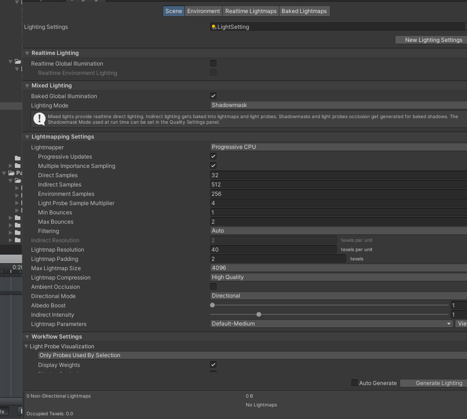Toggle Multiple Importance Sampling
The width and height of the screenshot is (467, 419).
click(213, 166)
